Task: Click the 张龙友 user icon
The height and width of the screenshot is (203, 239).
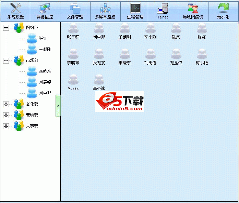Action: [99, 57]
